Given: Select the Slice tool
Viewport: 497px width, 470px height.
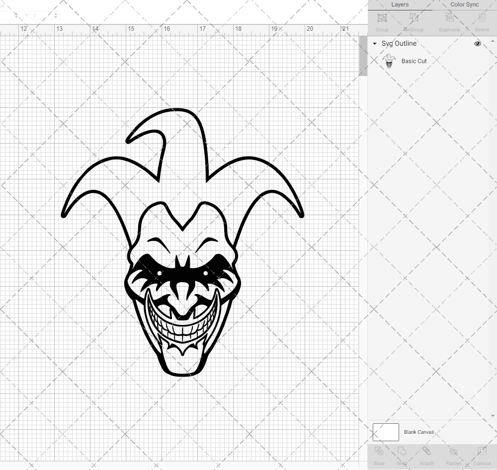Looking at the screenshot, I should click(x=379, y=455).
